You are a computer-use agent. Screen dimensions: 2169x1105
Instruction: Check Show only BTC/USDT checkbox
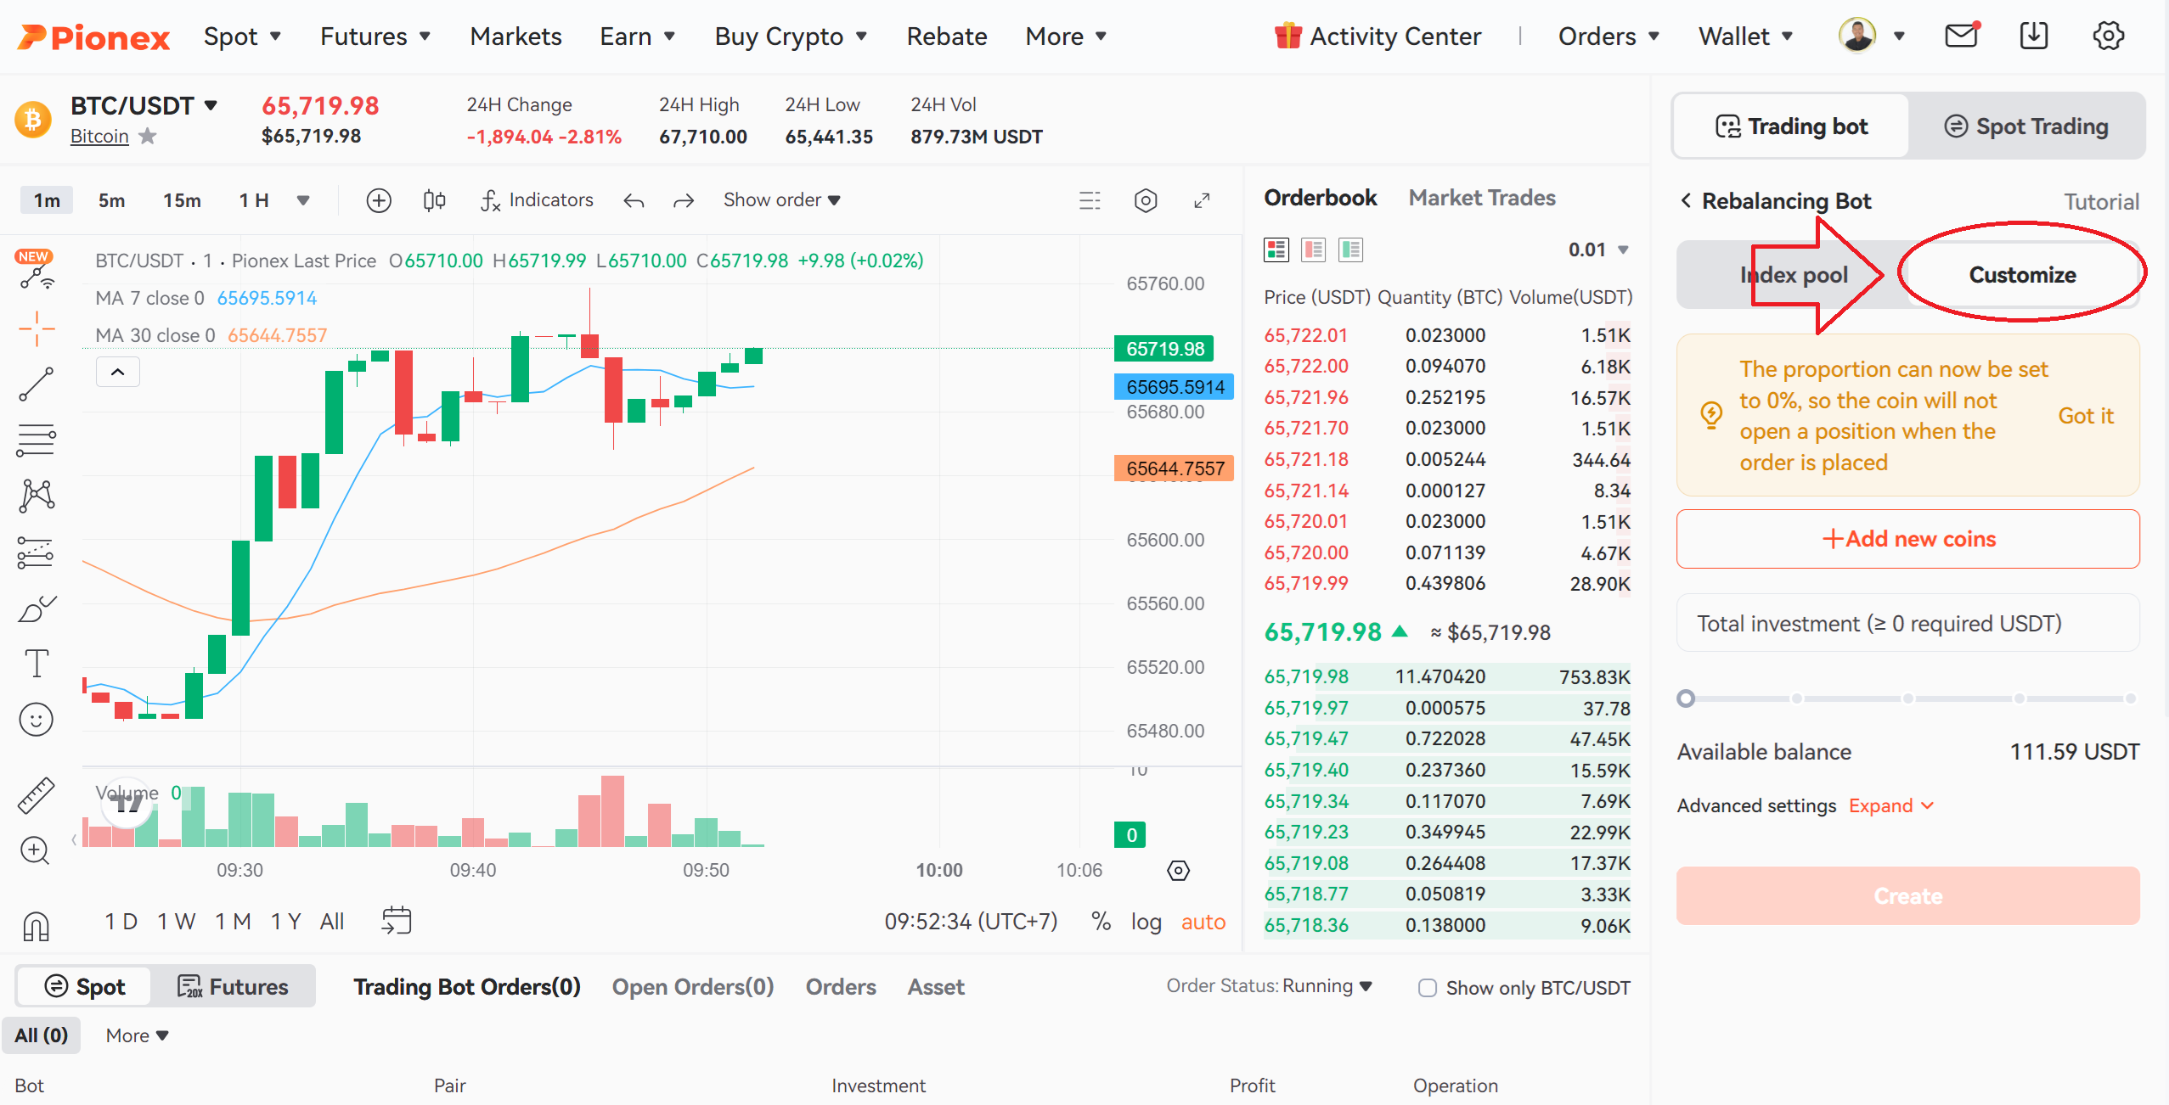(x=1428, y=988)
